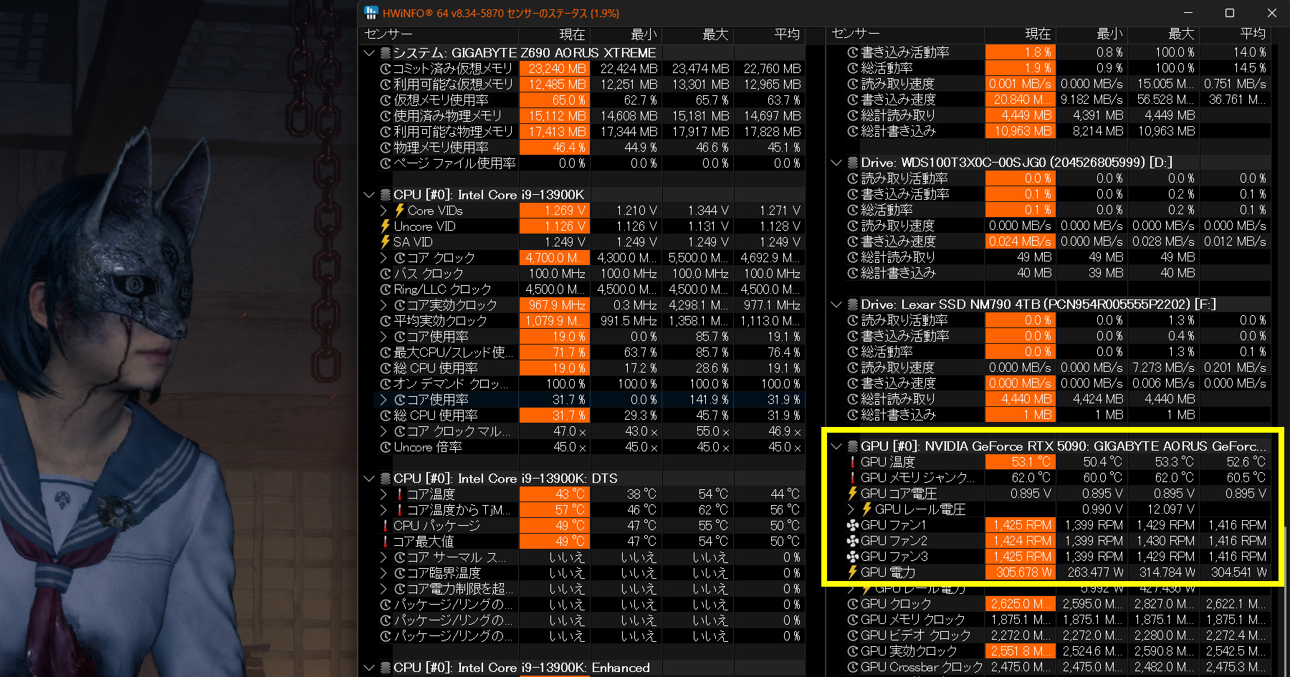Expand the GPU レール電圧 row

click(x=851, y=509)
